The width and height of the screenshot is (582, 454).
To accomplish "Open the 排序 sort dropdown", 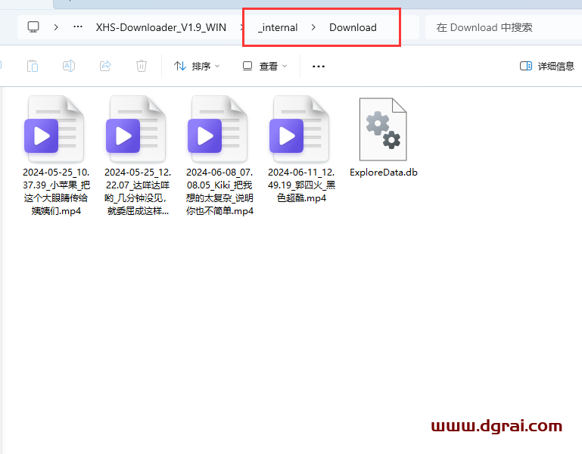I will [x=197, y=66].
